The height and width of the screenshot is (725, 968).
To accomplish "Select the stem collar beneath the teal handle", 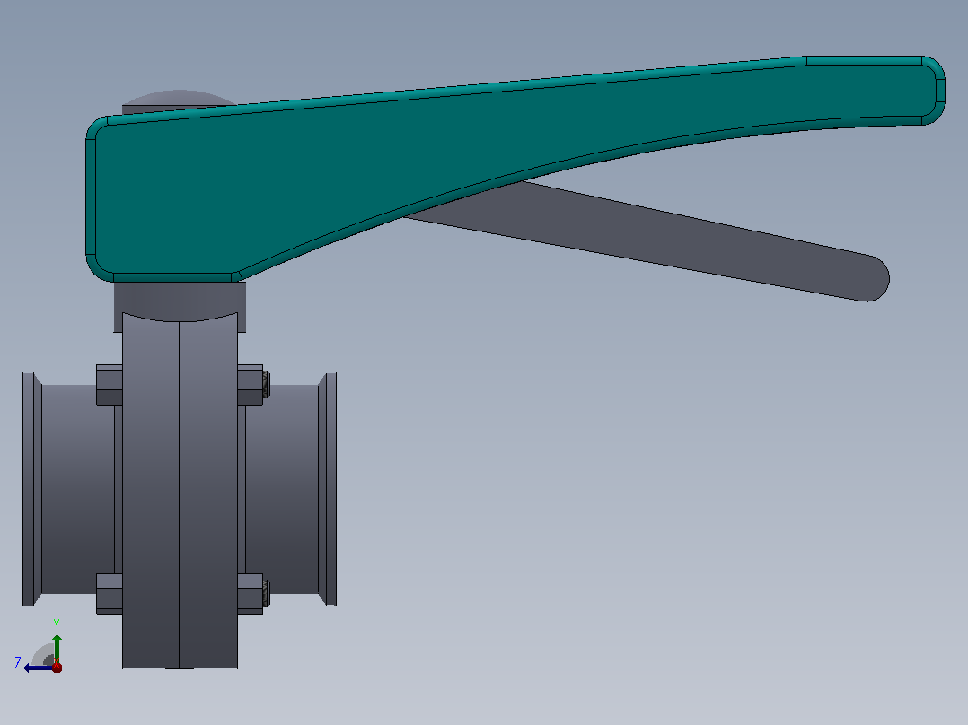I will tap(180, 301).
